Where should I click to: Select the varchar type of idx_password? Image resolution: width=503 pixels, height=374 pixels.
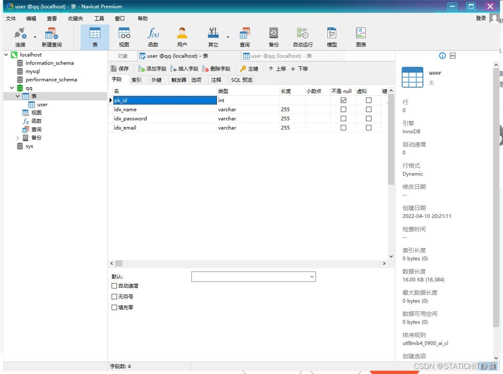[249, 119]
